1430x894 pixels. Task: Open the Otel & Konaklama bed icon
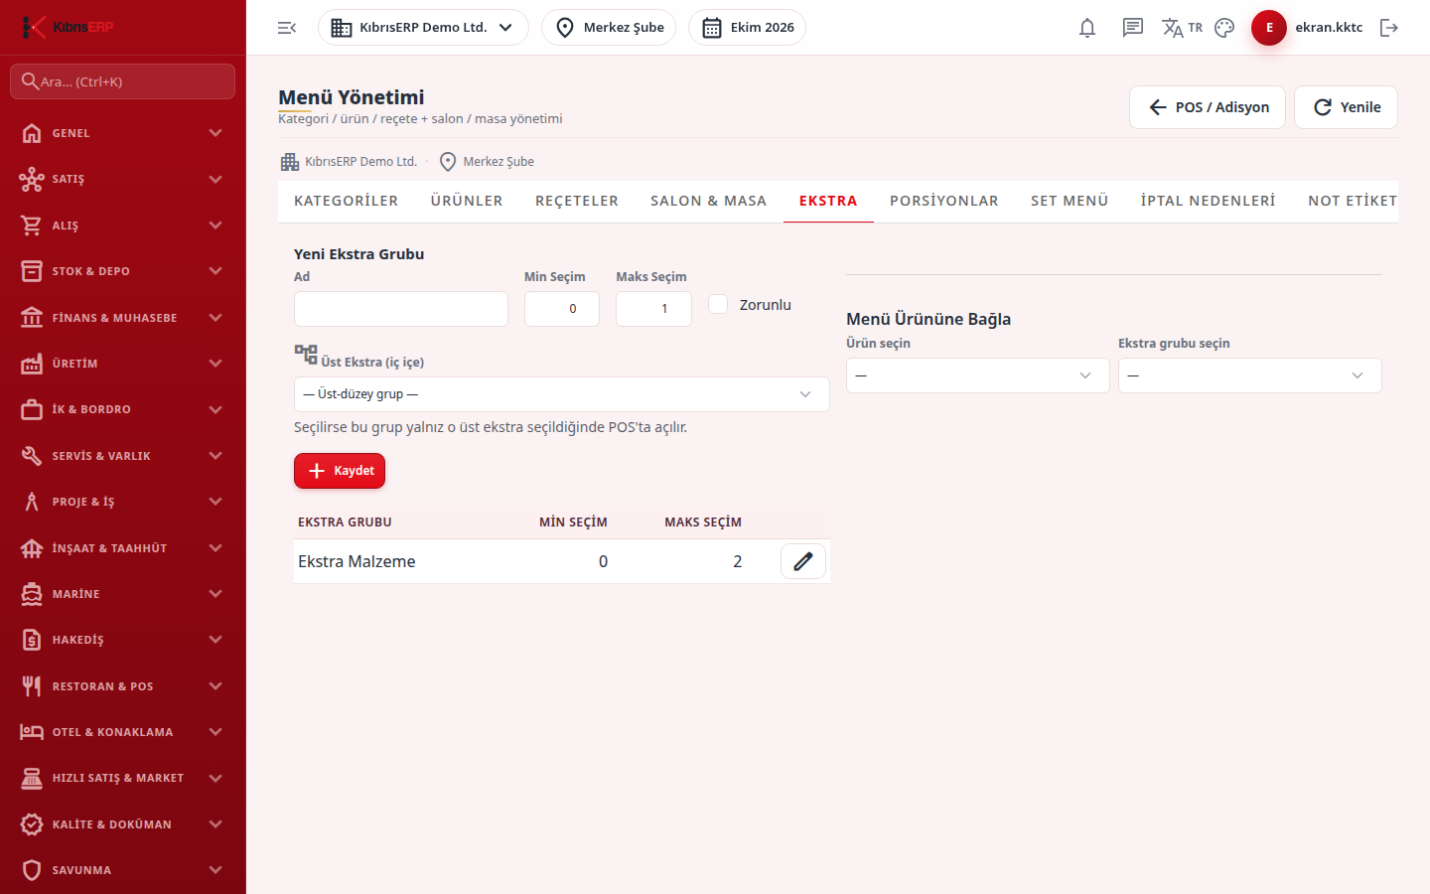[32, 732]
